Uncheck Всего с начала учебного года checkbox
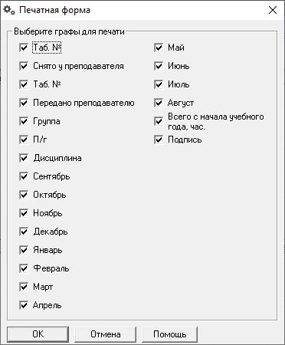 (x=159, y=121)
